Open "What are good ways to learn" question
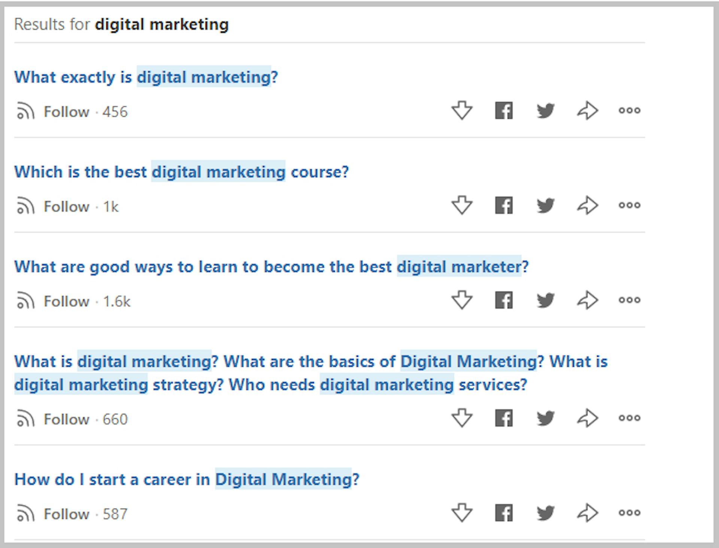This screenshot has height=548, width=719. (271, 267)
